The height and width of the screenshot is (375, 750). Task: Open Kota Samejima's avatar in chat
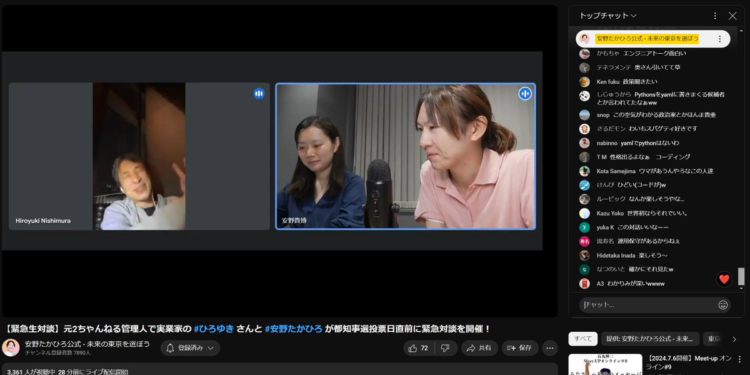(584, 171)
